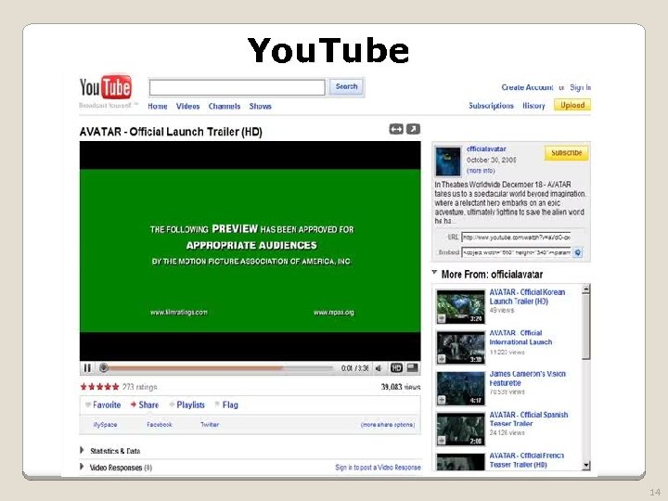Viewport: 668px width, 501px height.
Task: Collapse More From: officialavatar section
Action: (434, 273)
